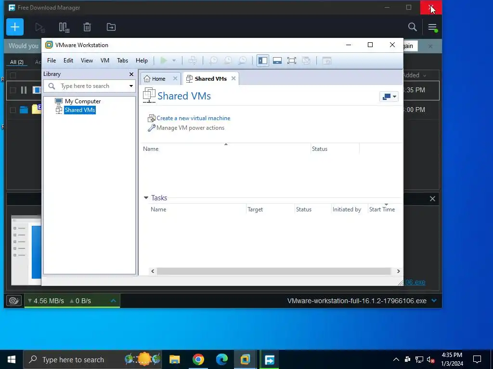Toggle the Show Library sidebar icon

[262, 61]
